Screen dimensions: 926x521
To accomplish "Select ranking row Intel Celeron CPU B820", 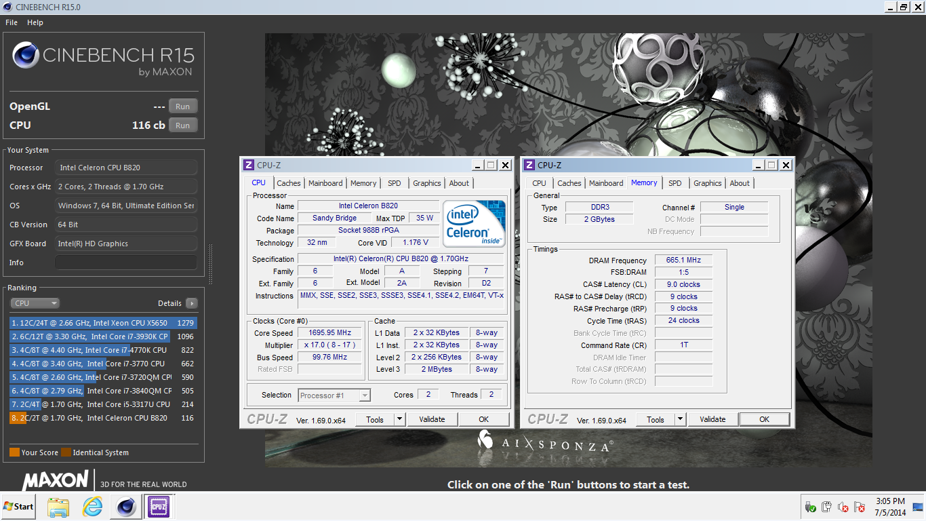I will [x=103, y=418].
